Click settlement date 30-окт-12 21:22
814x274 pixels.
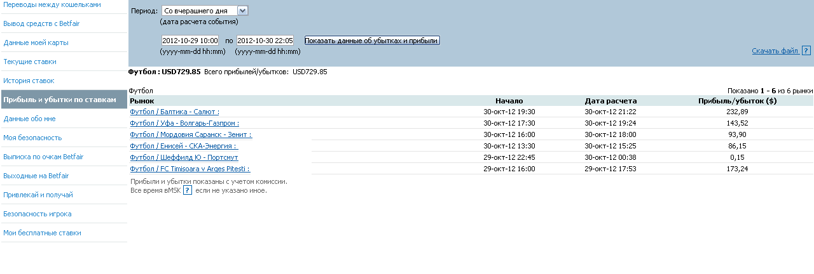click(x=610, y=112)
